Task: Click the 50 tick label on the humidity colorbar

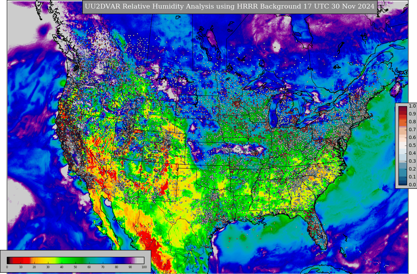Action: click(x=75, y=267)
